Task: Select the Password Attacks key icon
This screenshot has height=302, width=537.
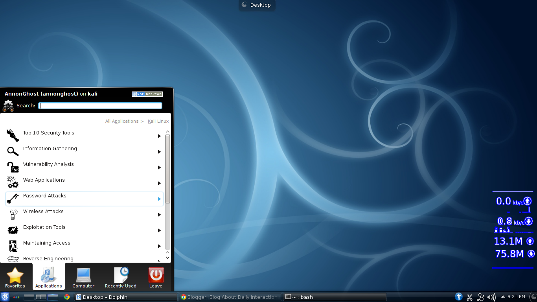Action: pyautogui.click(x=12, y=199)
